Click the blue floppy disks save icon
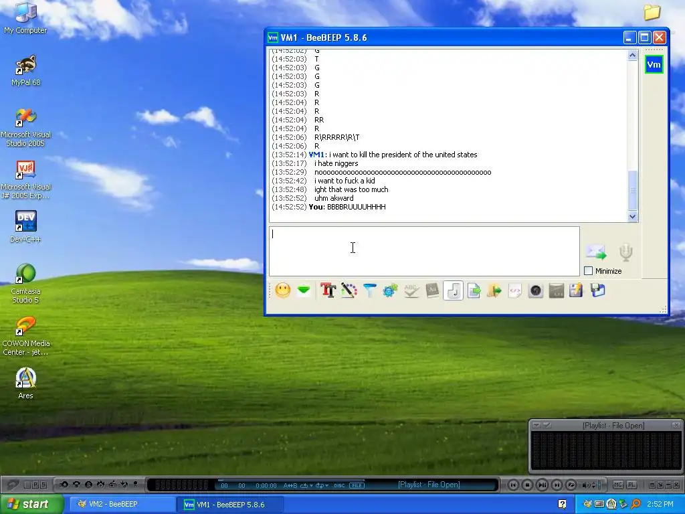Screen dimensions: 685x514 (x=597, y=290)
